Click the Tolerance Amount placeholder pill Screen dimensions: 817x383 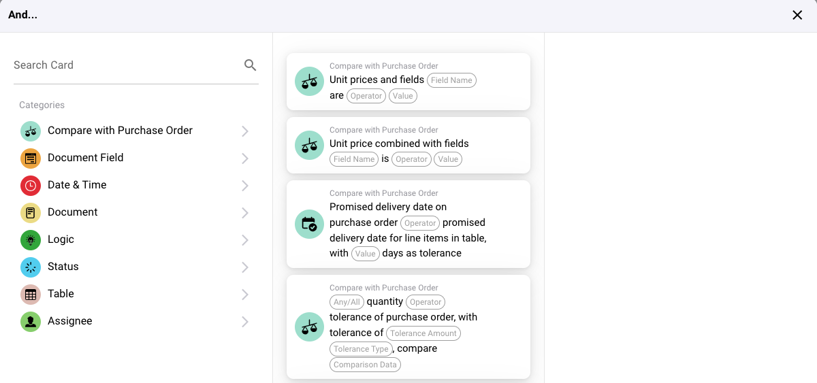pyautogui.click(x=423, y=333)
